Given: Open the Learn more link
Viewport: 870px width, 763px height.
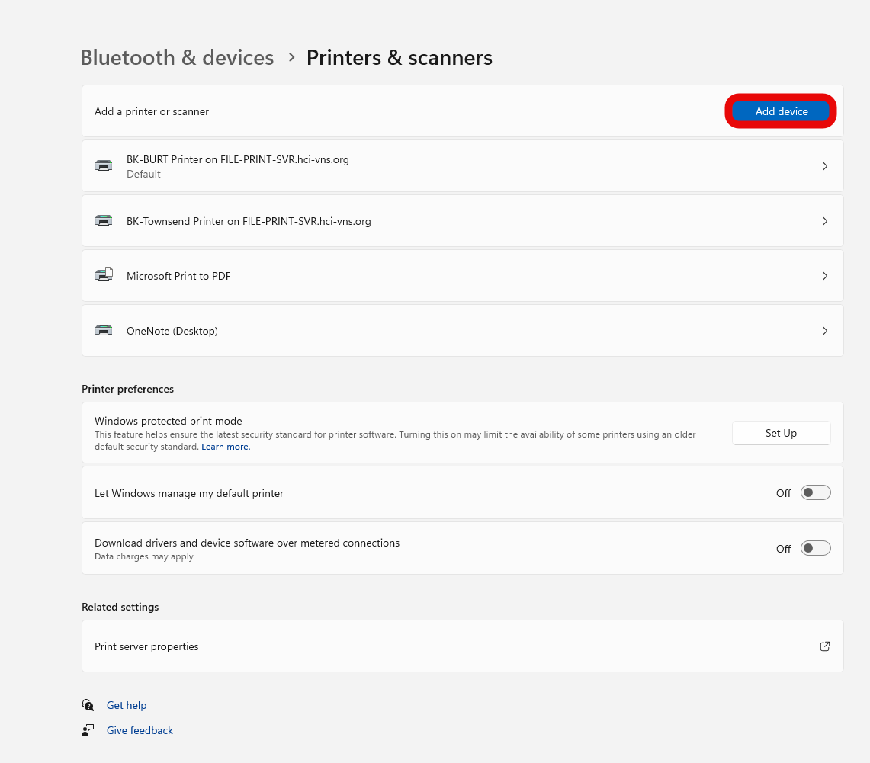Looking at the screenshot, I should click(225, 446).
